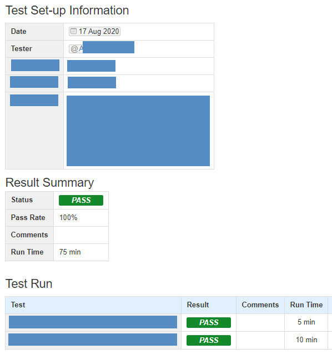Click the PASS badge in Result Summary
Image resolution: width=332 pixels, height=354 pixels.
pyautogui.click(x=81, y=200)
